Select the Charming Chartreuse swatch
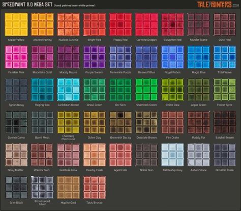The width and height of the screenshot is (241, 211). coord(68,122)
